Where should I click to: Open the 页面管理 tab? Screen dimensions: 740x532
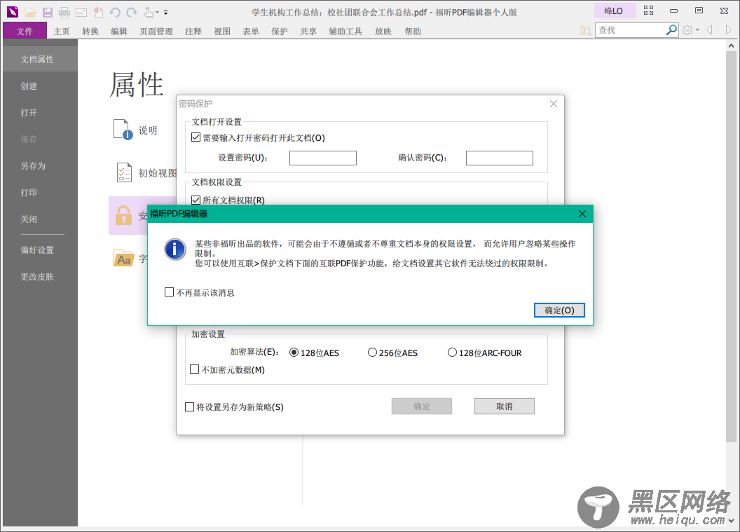(x=156, y=31)
